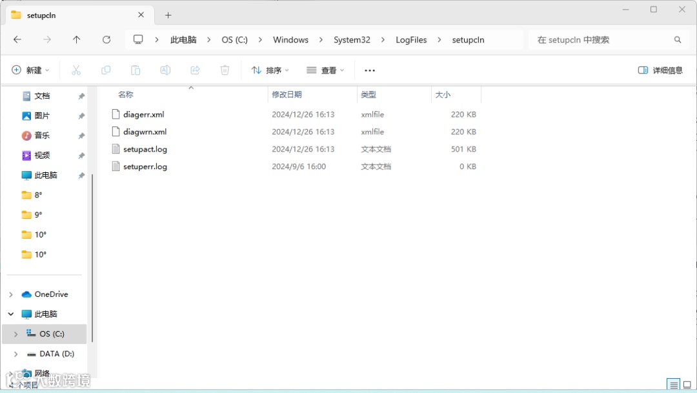
Task: Go back to previous folder
Action: pyautogui.click(x=17, y=39)
